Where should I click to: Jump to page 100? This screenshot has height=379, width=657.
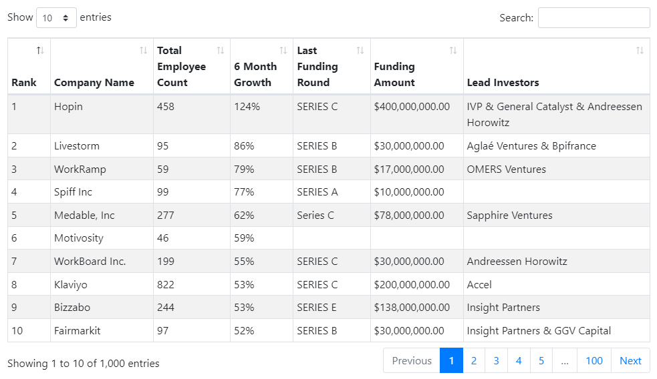pos(594,360)
